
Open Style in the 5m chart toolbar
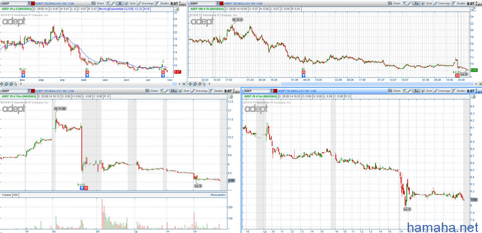click(x=427, y=91)
